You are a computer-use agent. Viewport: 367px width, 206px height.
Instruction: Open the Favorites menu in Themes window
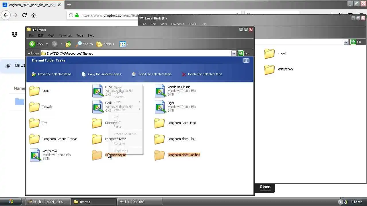(65, 35)
